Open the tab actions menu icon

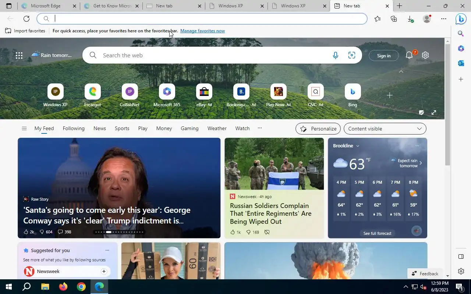click(9, 6)
